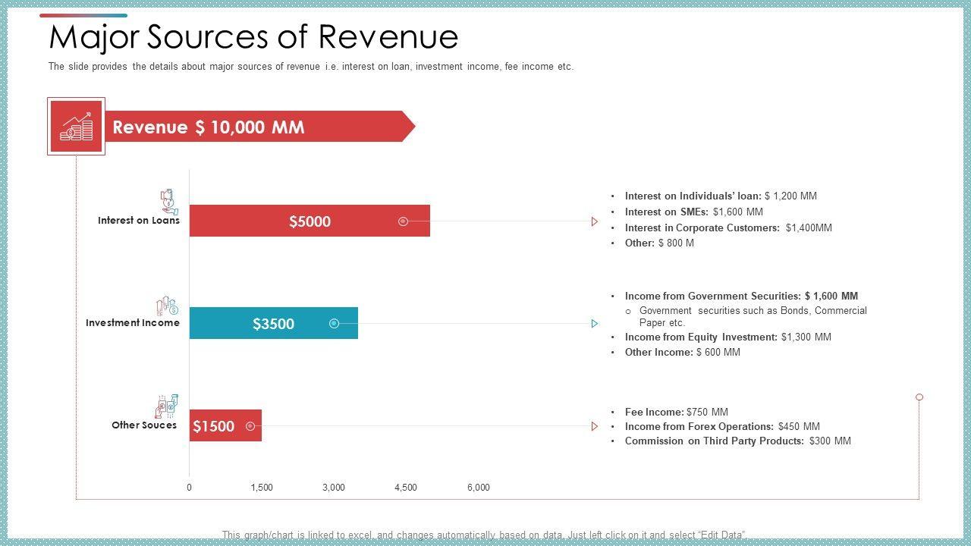
Task: Click the red arrow marker after $1500 bar
Action: click(595, 426)
